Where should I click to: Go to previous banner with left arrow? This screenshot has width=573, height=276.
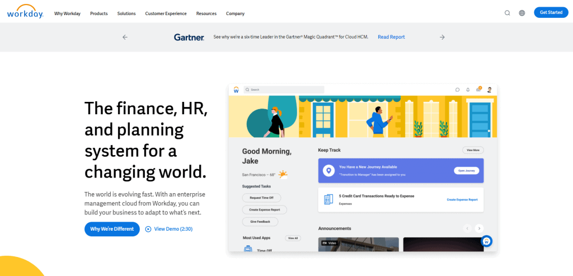coord(125,37)
